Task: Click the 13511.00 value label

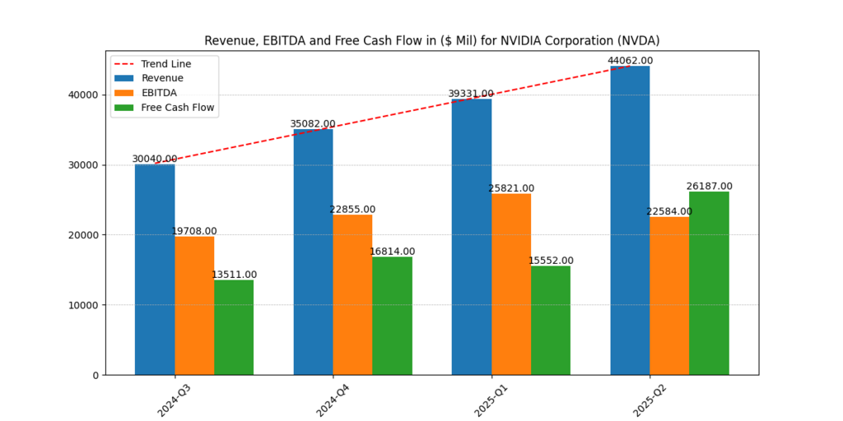Action: 234,275
